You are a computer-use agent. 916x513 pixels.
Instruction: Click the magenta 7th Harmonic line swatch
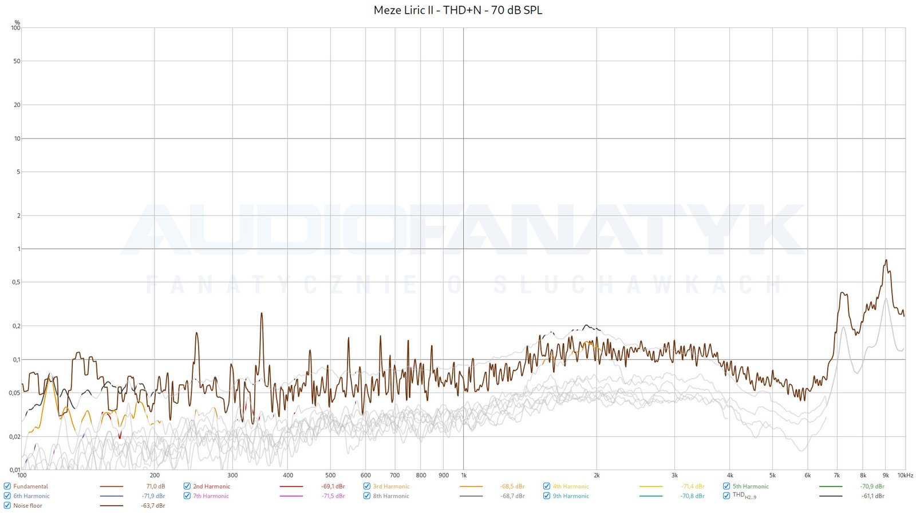pyautogui.click(x=291, y=496)
